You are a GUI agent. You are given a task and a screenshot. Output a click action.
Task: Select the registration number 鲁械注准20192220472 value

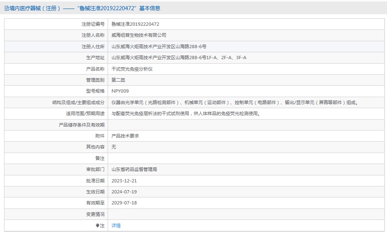(135, 24)
